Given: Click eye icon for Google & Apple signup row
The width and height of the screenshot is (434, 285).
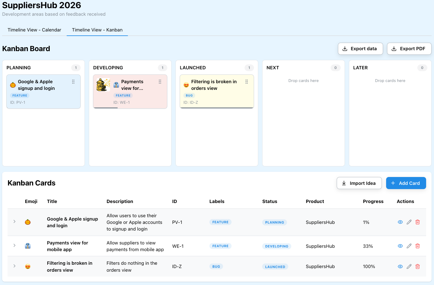Looking at the screenshot, I should tap(400, 222).
